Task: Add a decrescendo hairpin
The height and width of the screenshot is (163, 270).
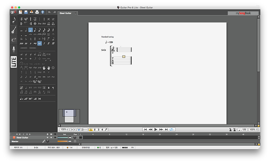Action: pos(33,48)
